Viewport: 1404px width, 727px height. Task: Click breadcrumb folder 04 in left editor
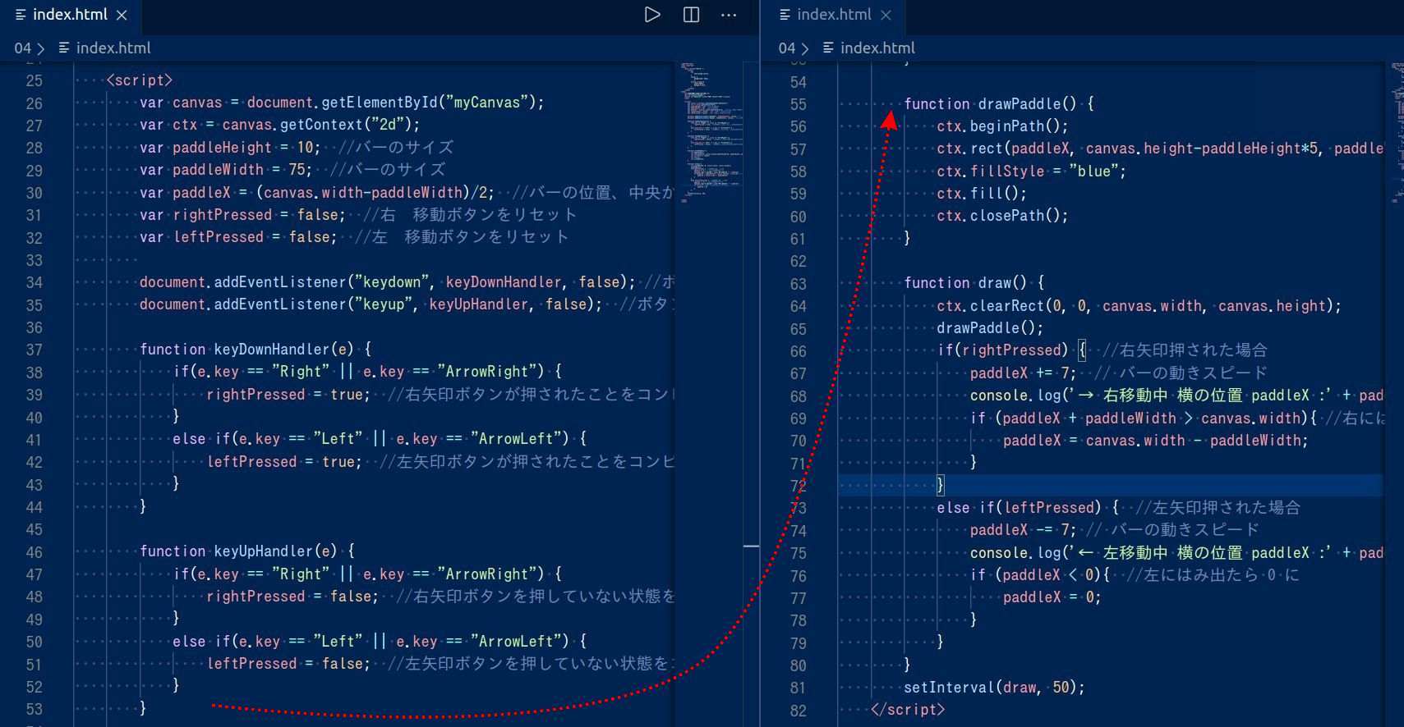pos(22,48)
